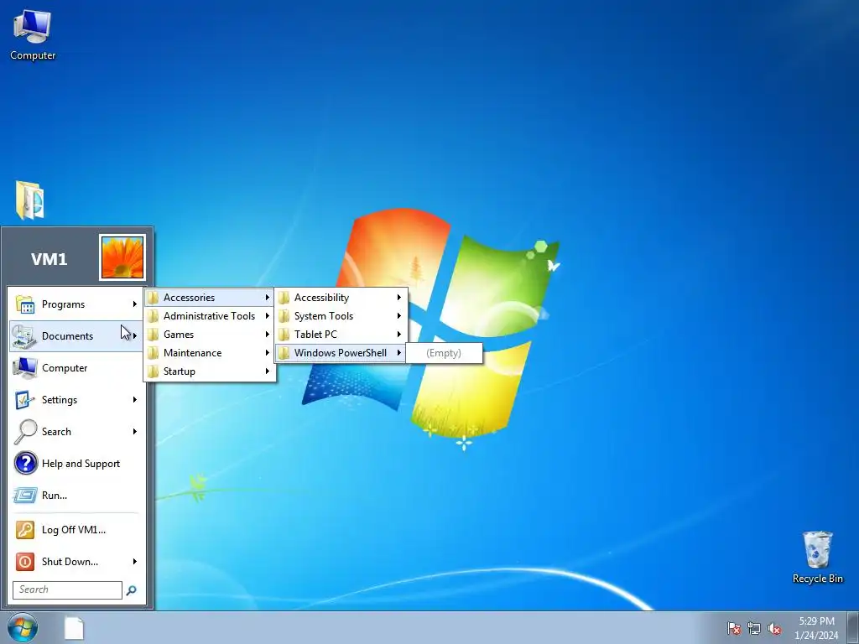Click the Documents icon in start menu
Screen dimensions: 859x644
point(24,336)
